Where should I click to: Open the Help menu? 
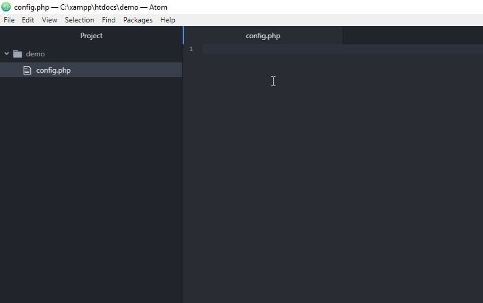click(x=167, y=20)
